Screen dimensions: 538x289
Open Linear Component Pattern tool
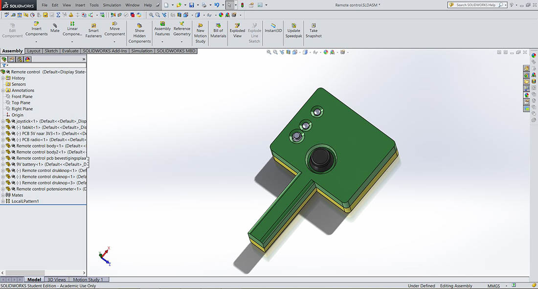point(72,29)
